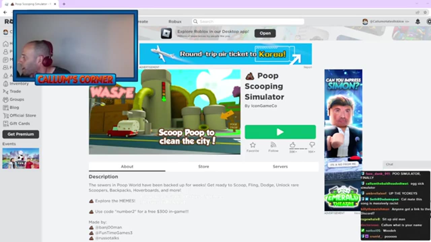Open the Events banner thumbnail

tap(21, 158)
